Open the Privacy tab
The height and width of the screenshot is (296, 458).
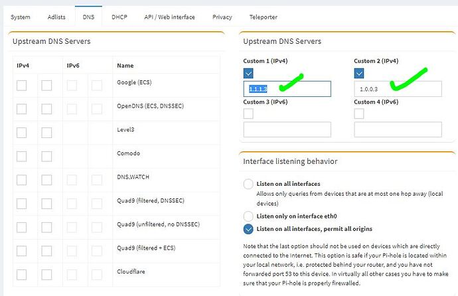pyautogui.click(x=222, y=17)
